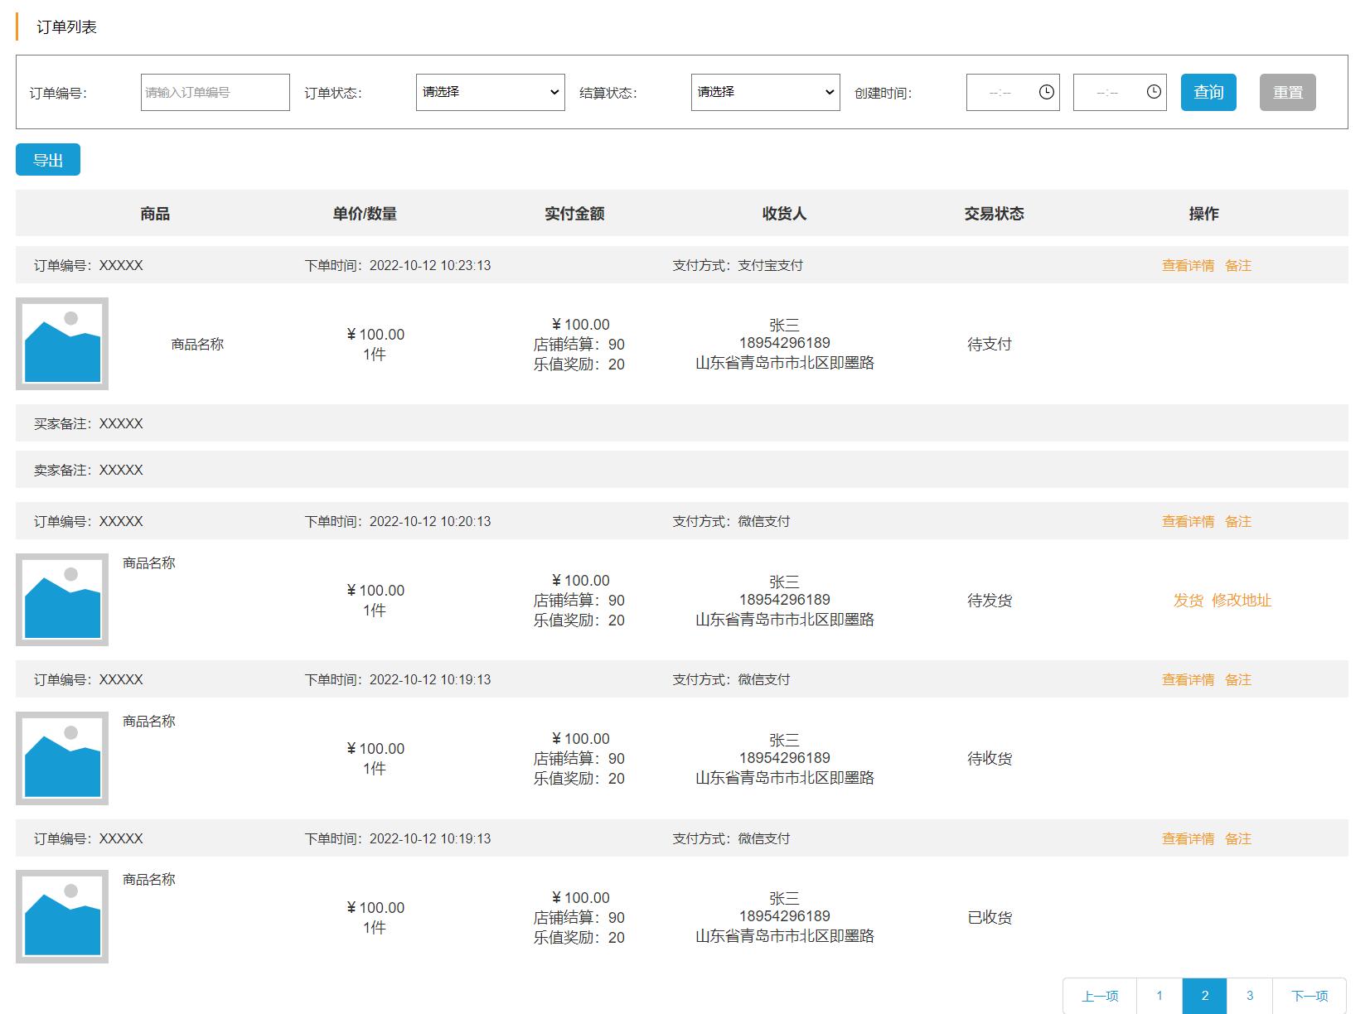Click 发货 to ship the 待发货 order

(1187, 601)
